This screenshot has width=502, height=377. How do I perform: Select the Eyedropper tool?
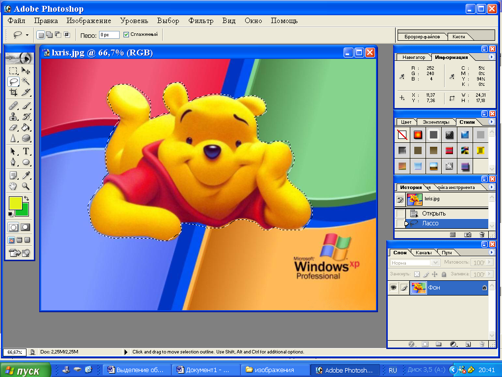pyautogui.click(x=25, y=175)
